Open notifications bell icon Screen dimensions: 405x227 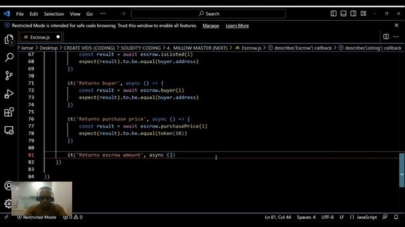click(x=396, y=217)
